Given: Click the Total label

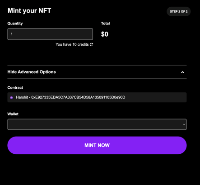Looking at the screenshot, I should [105, 24].
